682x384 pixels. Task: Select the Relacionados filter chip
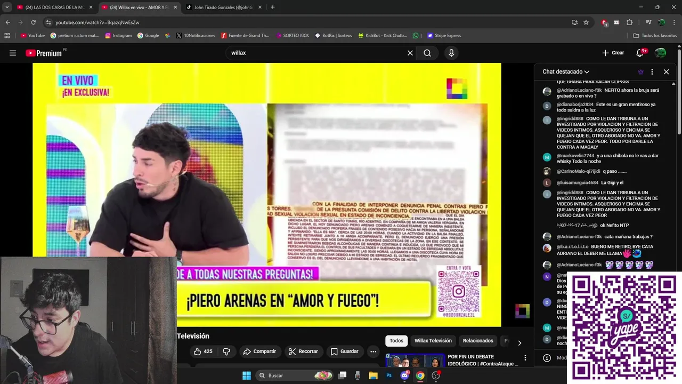click(x=478, y=341)
